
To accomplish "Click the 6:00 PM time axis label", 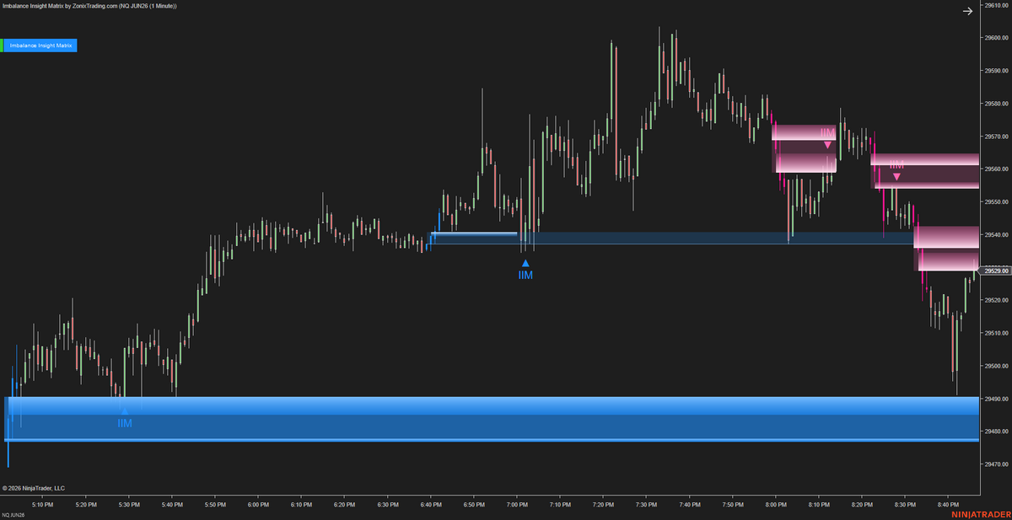I will pyautogui.click(x=259, y=505).
